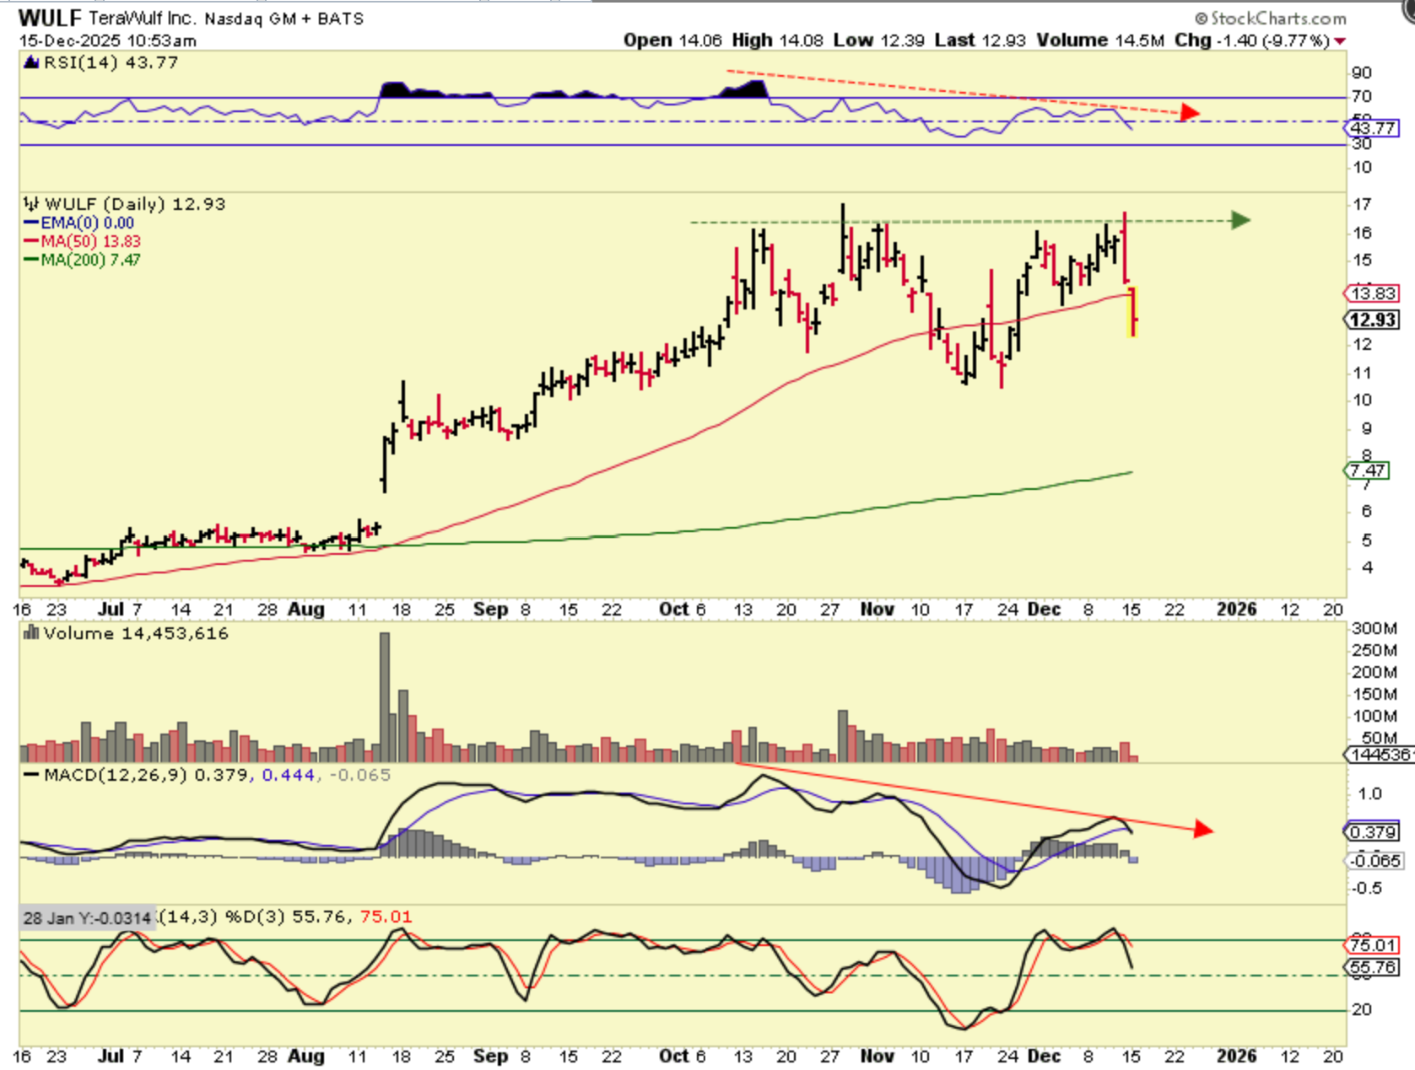
Task: Click the 15-Dec-2025 10:53am timestamp
Action: point(108,40)
